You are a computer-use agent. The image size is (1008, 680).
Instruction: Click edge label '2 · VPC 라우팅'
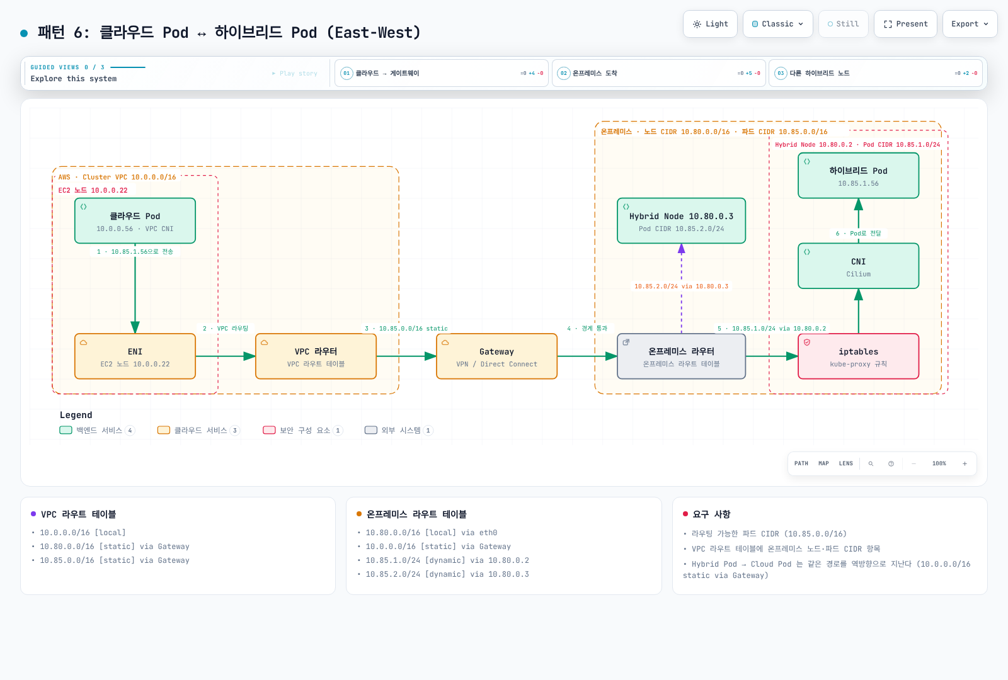[226, 329]
